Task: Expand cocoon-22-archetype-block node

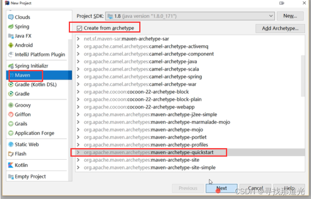Action: pyautogui.click(x=78, y=92)
